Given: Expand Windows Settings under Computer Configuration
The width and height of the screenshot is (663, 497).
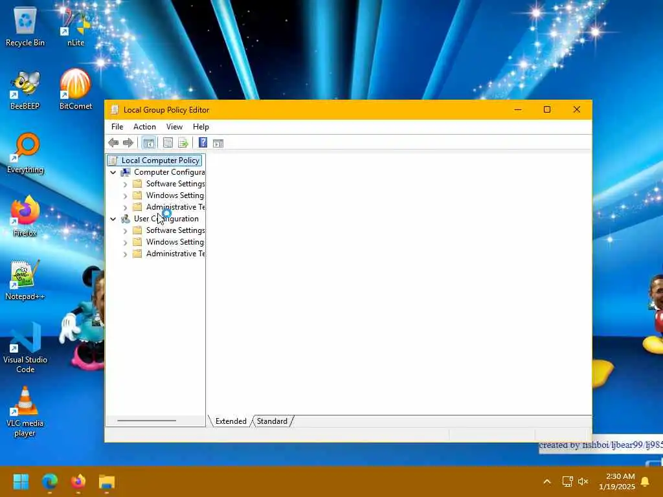Looking at the screenshot, I should (x=125, y=195).
